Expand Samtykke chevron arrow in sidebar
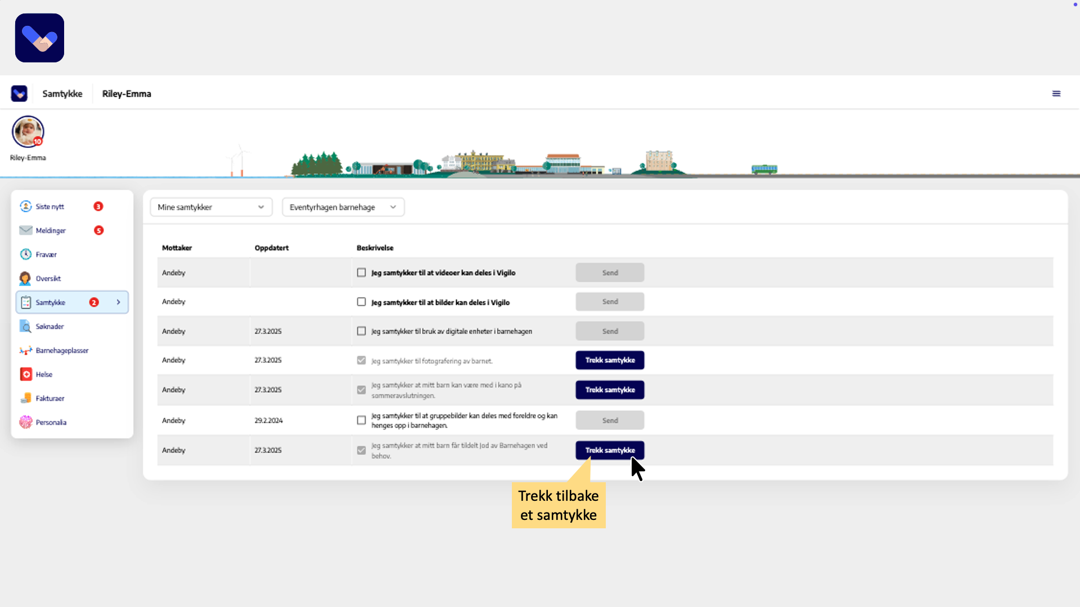Screen dimensions: 1080x607 coord(118,302)
